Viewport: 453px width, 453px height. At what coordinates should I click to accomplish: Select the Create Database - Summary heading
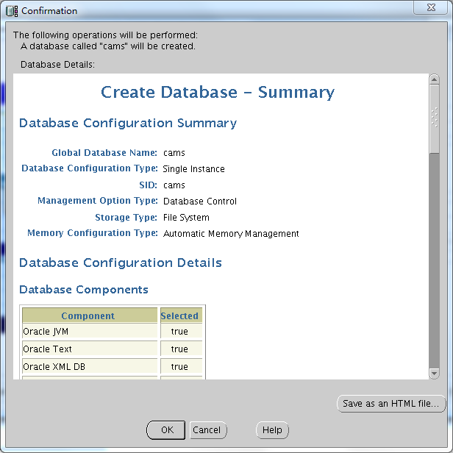(218, 93)
